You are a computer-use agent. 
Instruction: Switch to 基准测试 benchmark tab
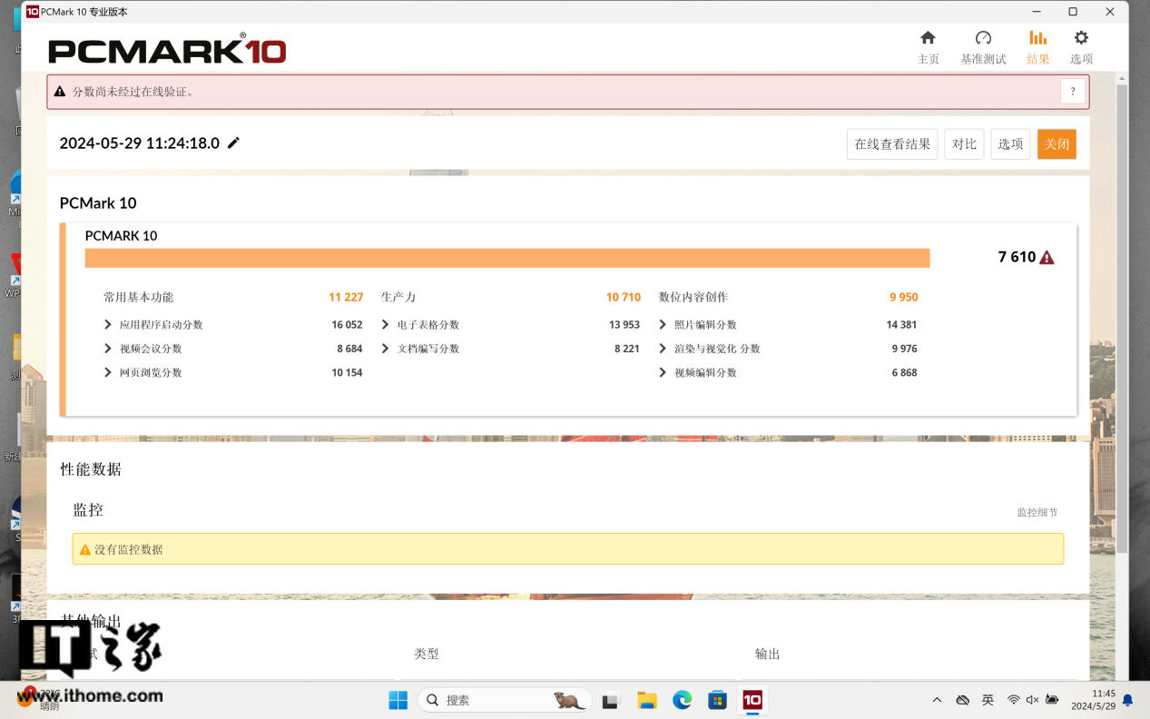pos(983,46)
